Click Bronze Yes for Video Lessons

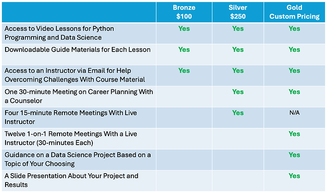point(184,29)
